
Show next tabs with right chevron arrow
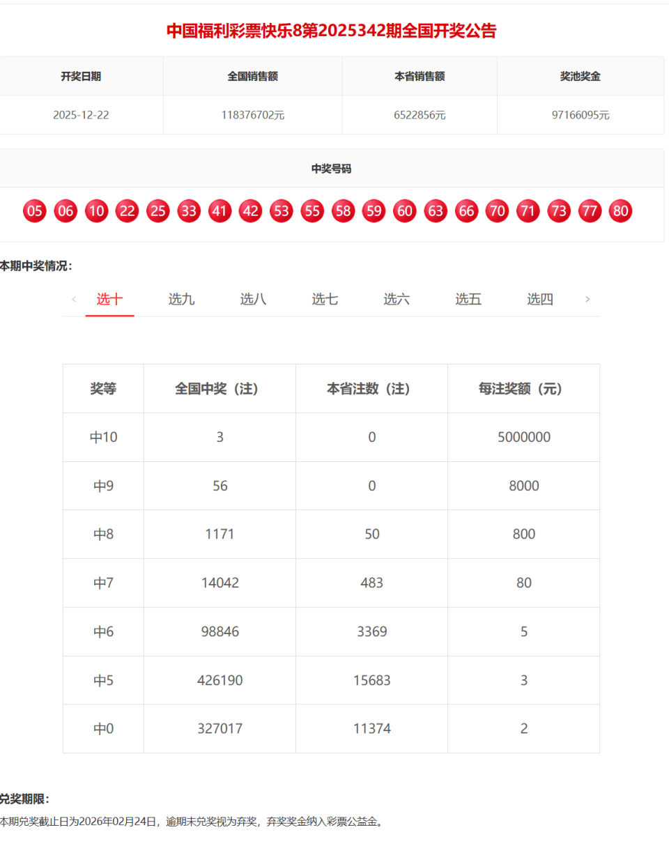point(587,300)
